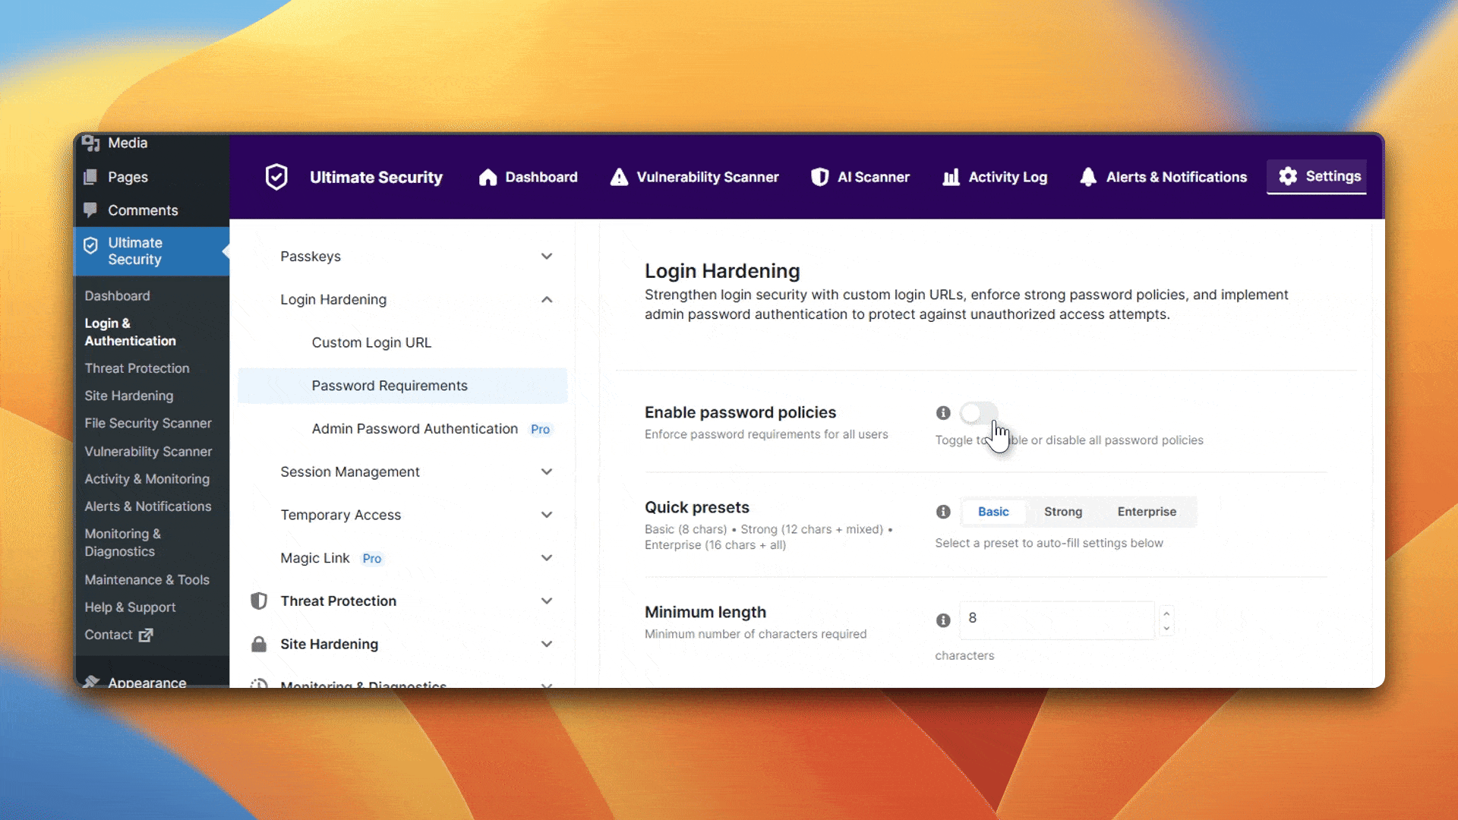The height and width of the screenshot is (820, 1458).
Task: Open the Contact external link
Action: click(118, 635)
